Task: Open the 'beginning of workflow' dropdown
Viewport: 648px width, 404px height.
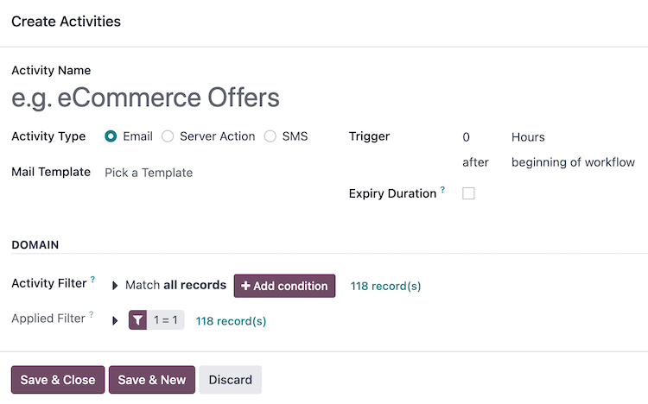Action: [x=573, y=162]
